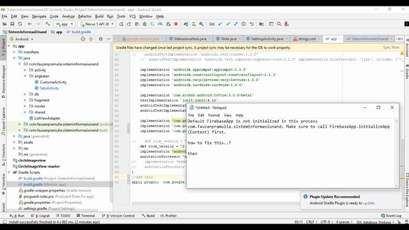The height and width of the screenshot is (230, 409).
Task: Hide the project panel with minus icon
Action: [109, 39]
